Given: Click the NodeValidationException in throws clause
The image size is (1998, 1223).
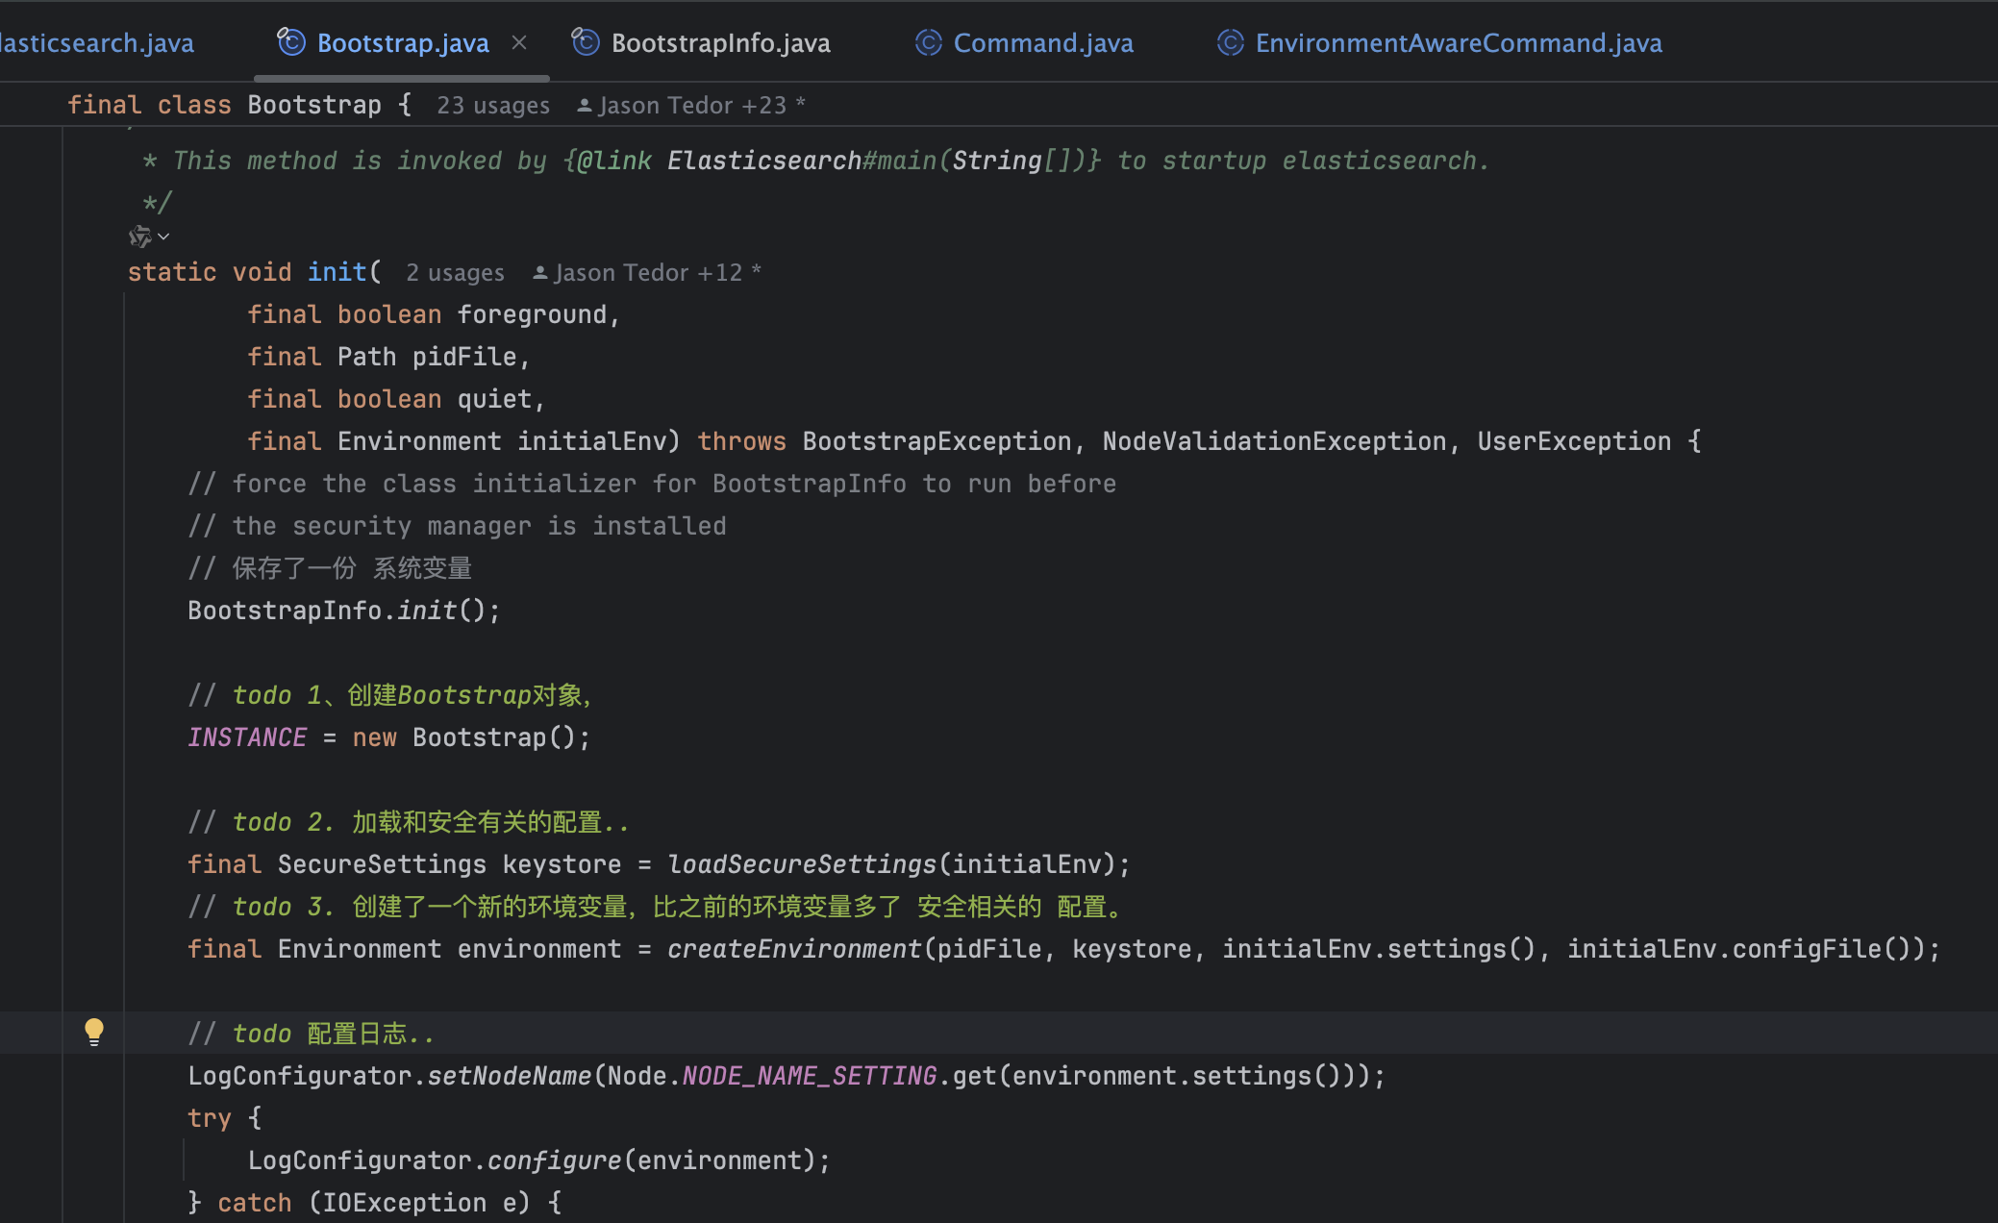Looking at the screenshot, I should click(x=1274, y=441).
